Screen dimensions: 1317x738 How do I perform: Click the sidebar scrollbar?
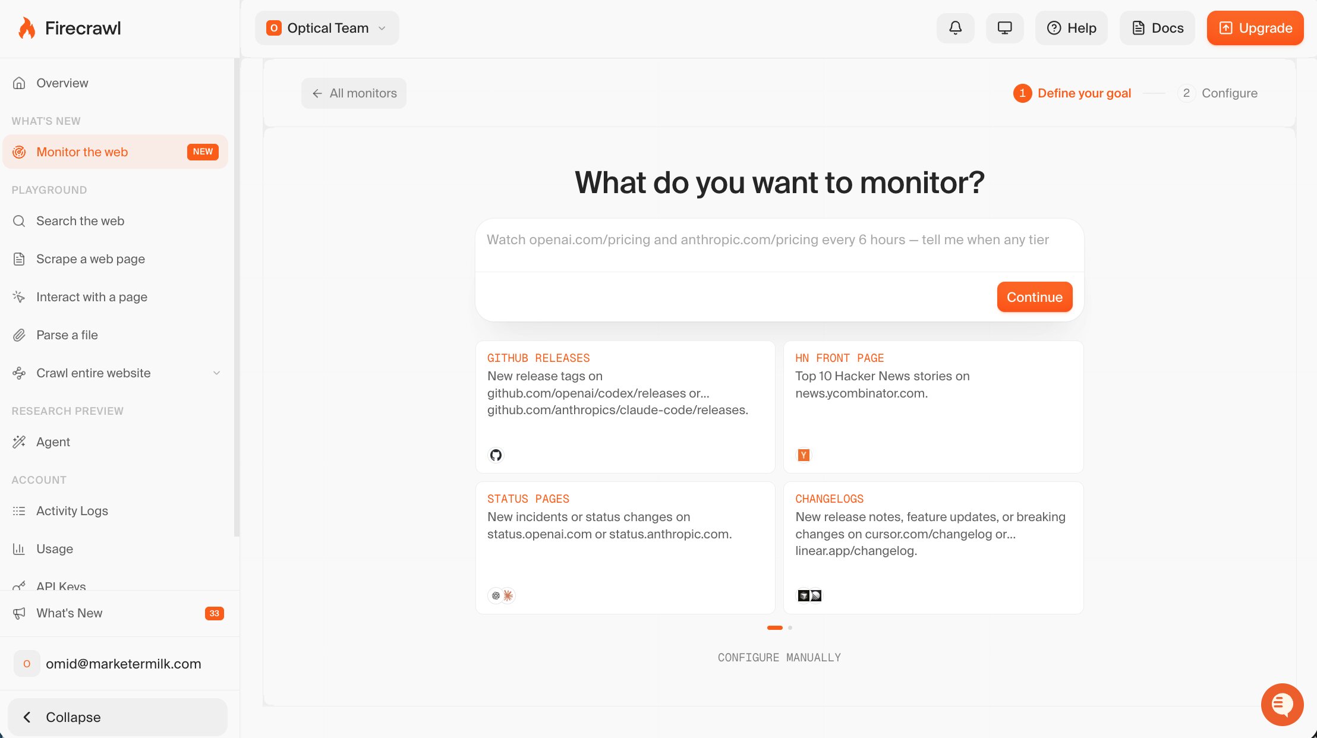click(x=237, y=297)
